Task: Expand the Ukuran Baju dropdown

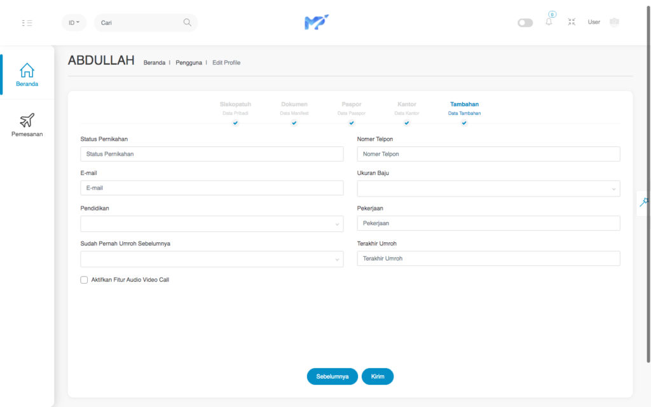Action: (x=488, y=189)
